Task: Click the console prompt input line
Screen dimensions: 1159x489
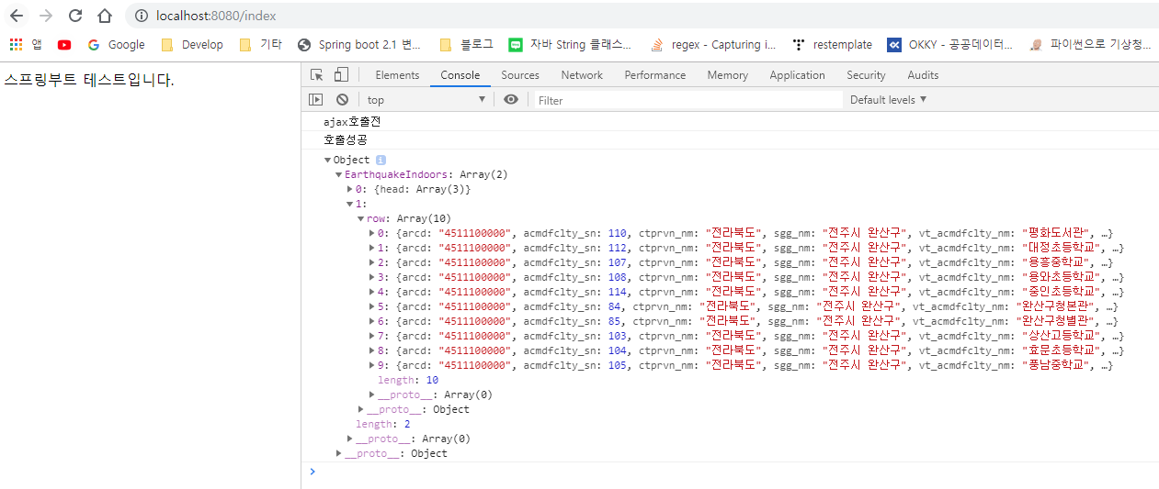Action: click(735, 472)
